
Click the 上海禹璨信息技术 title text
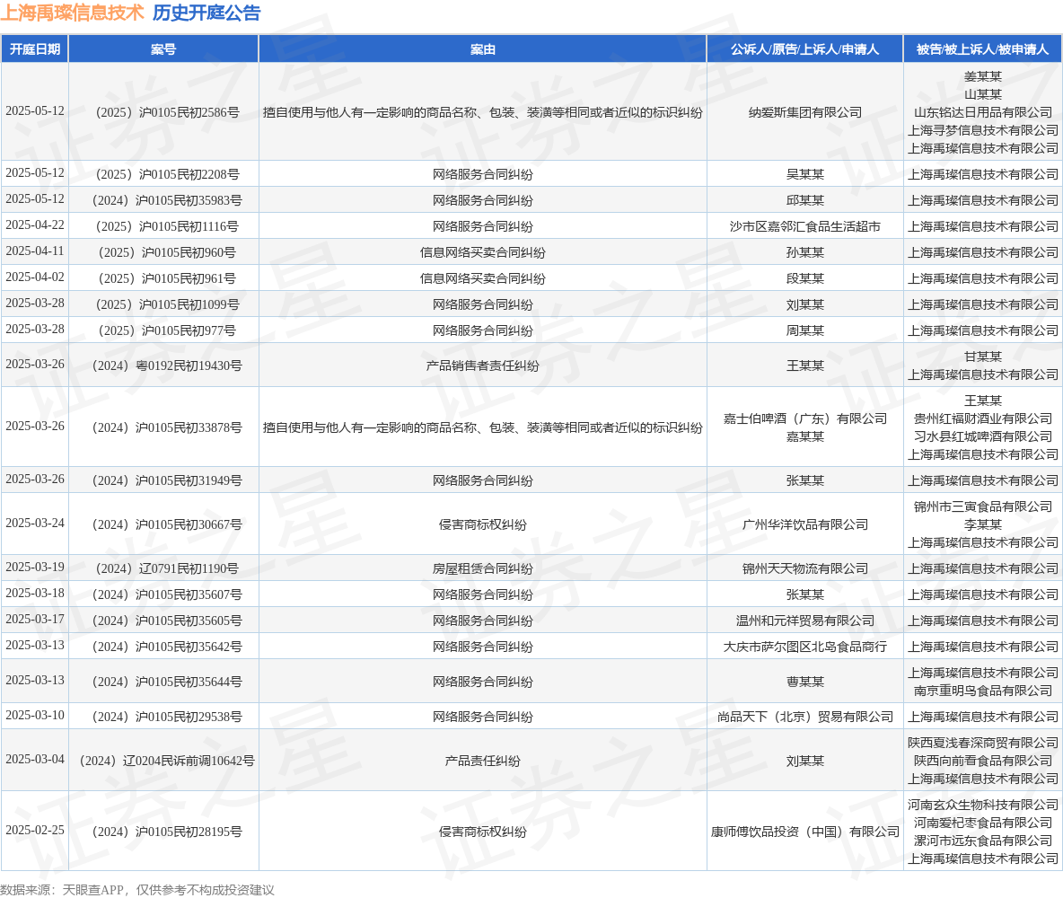click(x=72, y=13)
